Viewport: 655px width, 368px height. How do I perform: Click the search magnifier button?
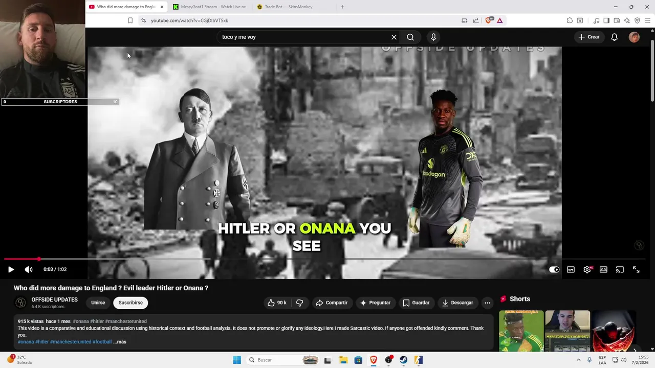pos(410,37)
